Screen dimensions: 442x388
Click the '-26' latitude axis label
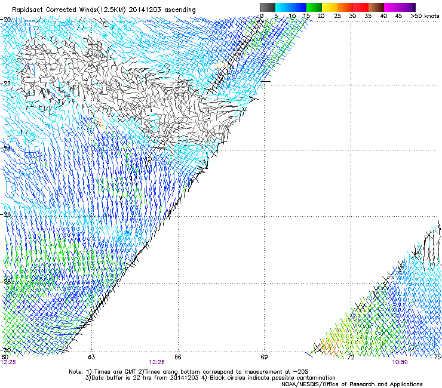[x=5, y=215]
